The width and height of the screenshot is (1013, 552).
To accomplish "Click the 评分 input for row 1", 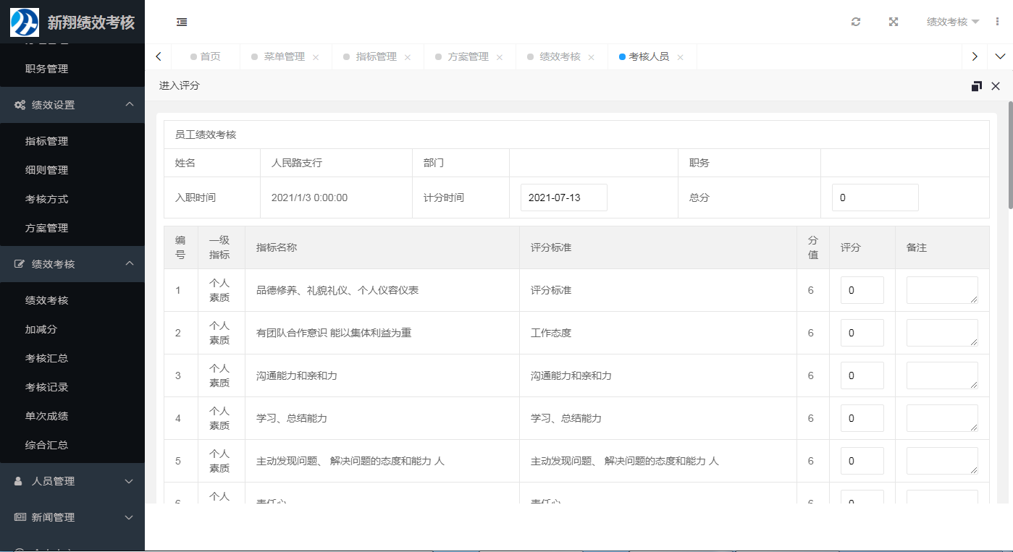I will (x=862, y=290).
